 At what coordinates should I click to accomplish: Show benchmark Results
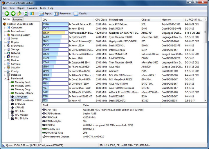pyautogui.click(x=80, y=13)
